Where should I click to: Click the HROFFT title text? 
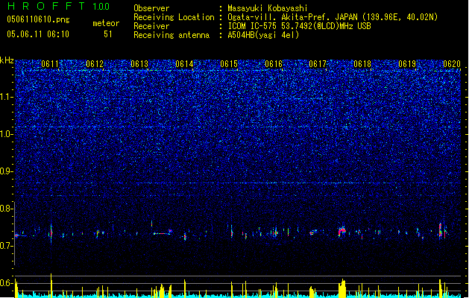(x=46, y=6)
